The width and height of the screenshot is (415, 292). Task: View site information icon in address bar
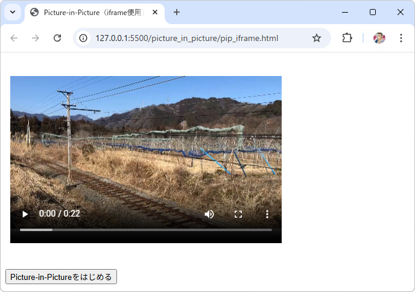tap(83, 38)
